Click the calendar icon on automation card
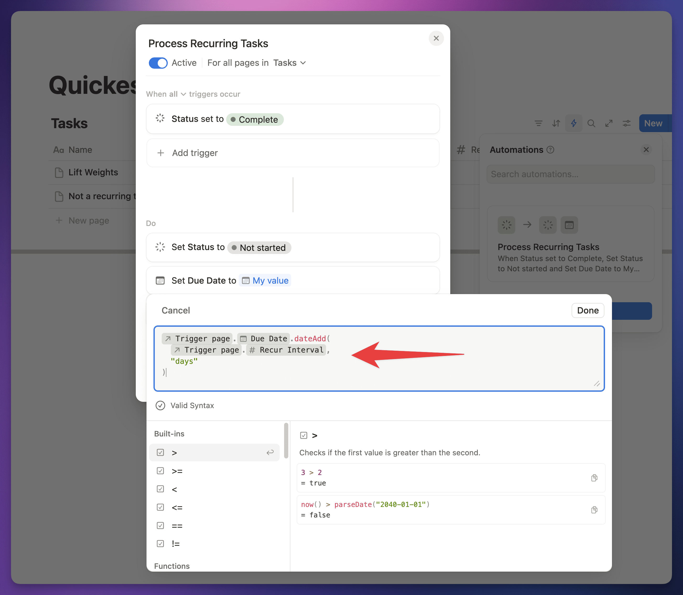Viewport: 683px width, 595px height. pyautogui.click(x=569, y=225)
